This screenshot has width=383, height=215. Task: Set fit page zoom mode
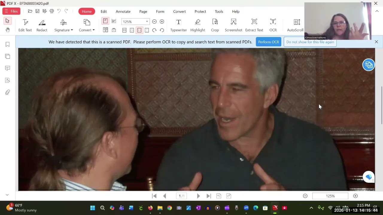tap(132, 30)
